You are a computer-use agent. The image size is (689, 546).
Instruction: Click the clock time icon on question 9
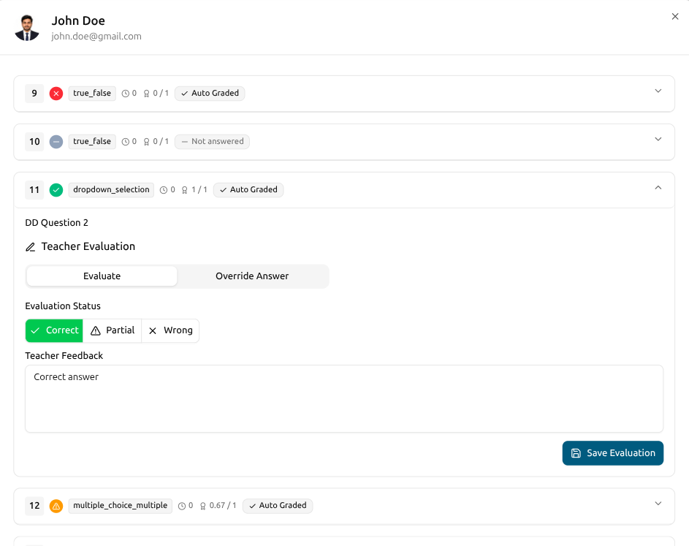125,94
